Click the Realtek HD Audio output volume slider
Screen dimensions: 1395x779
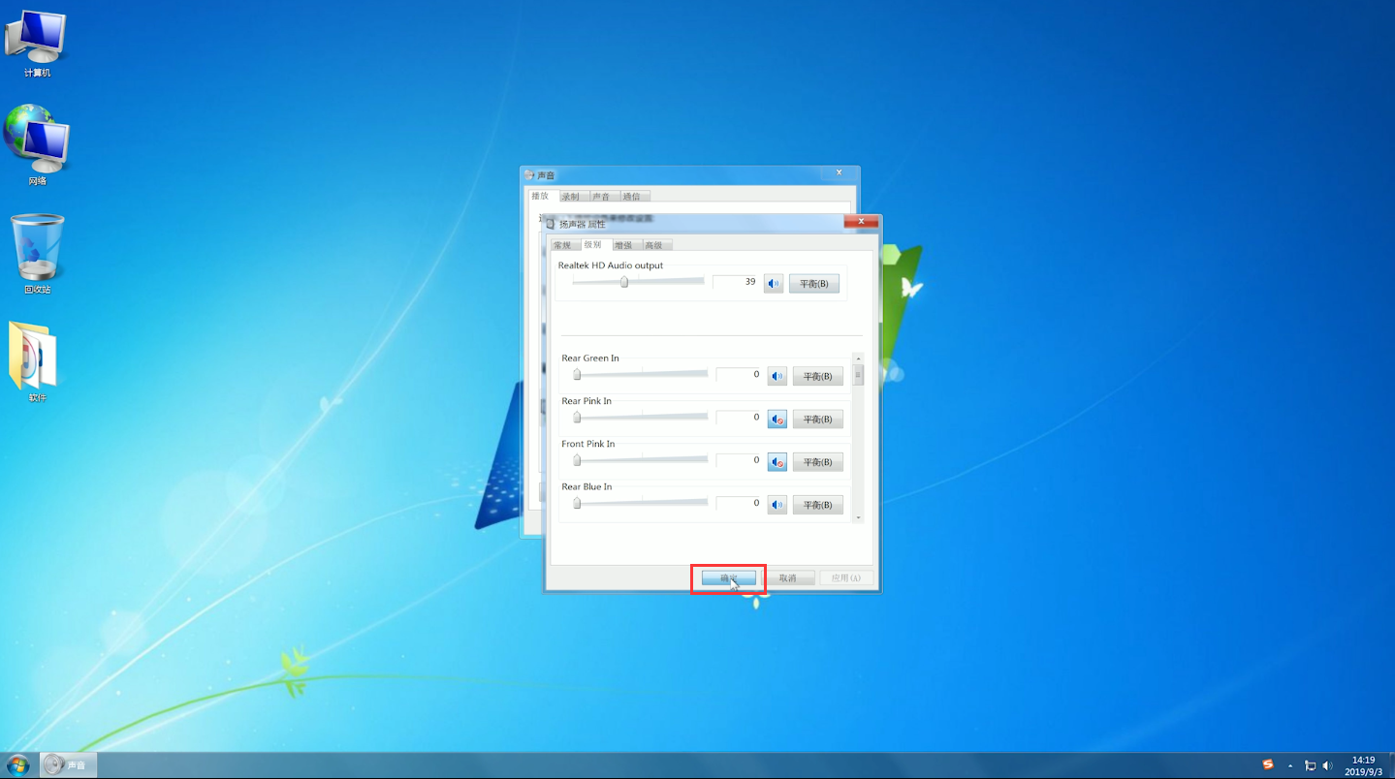point(638,282)
